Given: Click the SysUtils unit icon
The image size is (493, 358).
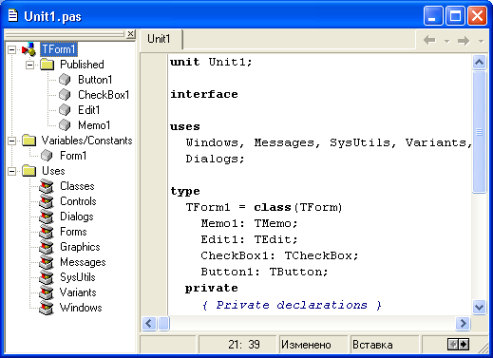Looking at the screenshot, I should (x=47, y=277).
